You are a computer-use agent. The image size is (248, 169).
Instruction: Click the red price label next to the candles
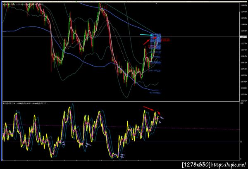click(x=165, y=40)
